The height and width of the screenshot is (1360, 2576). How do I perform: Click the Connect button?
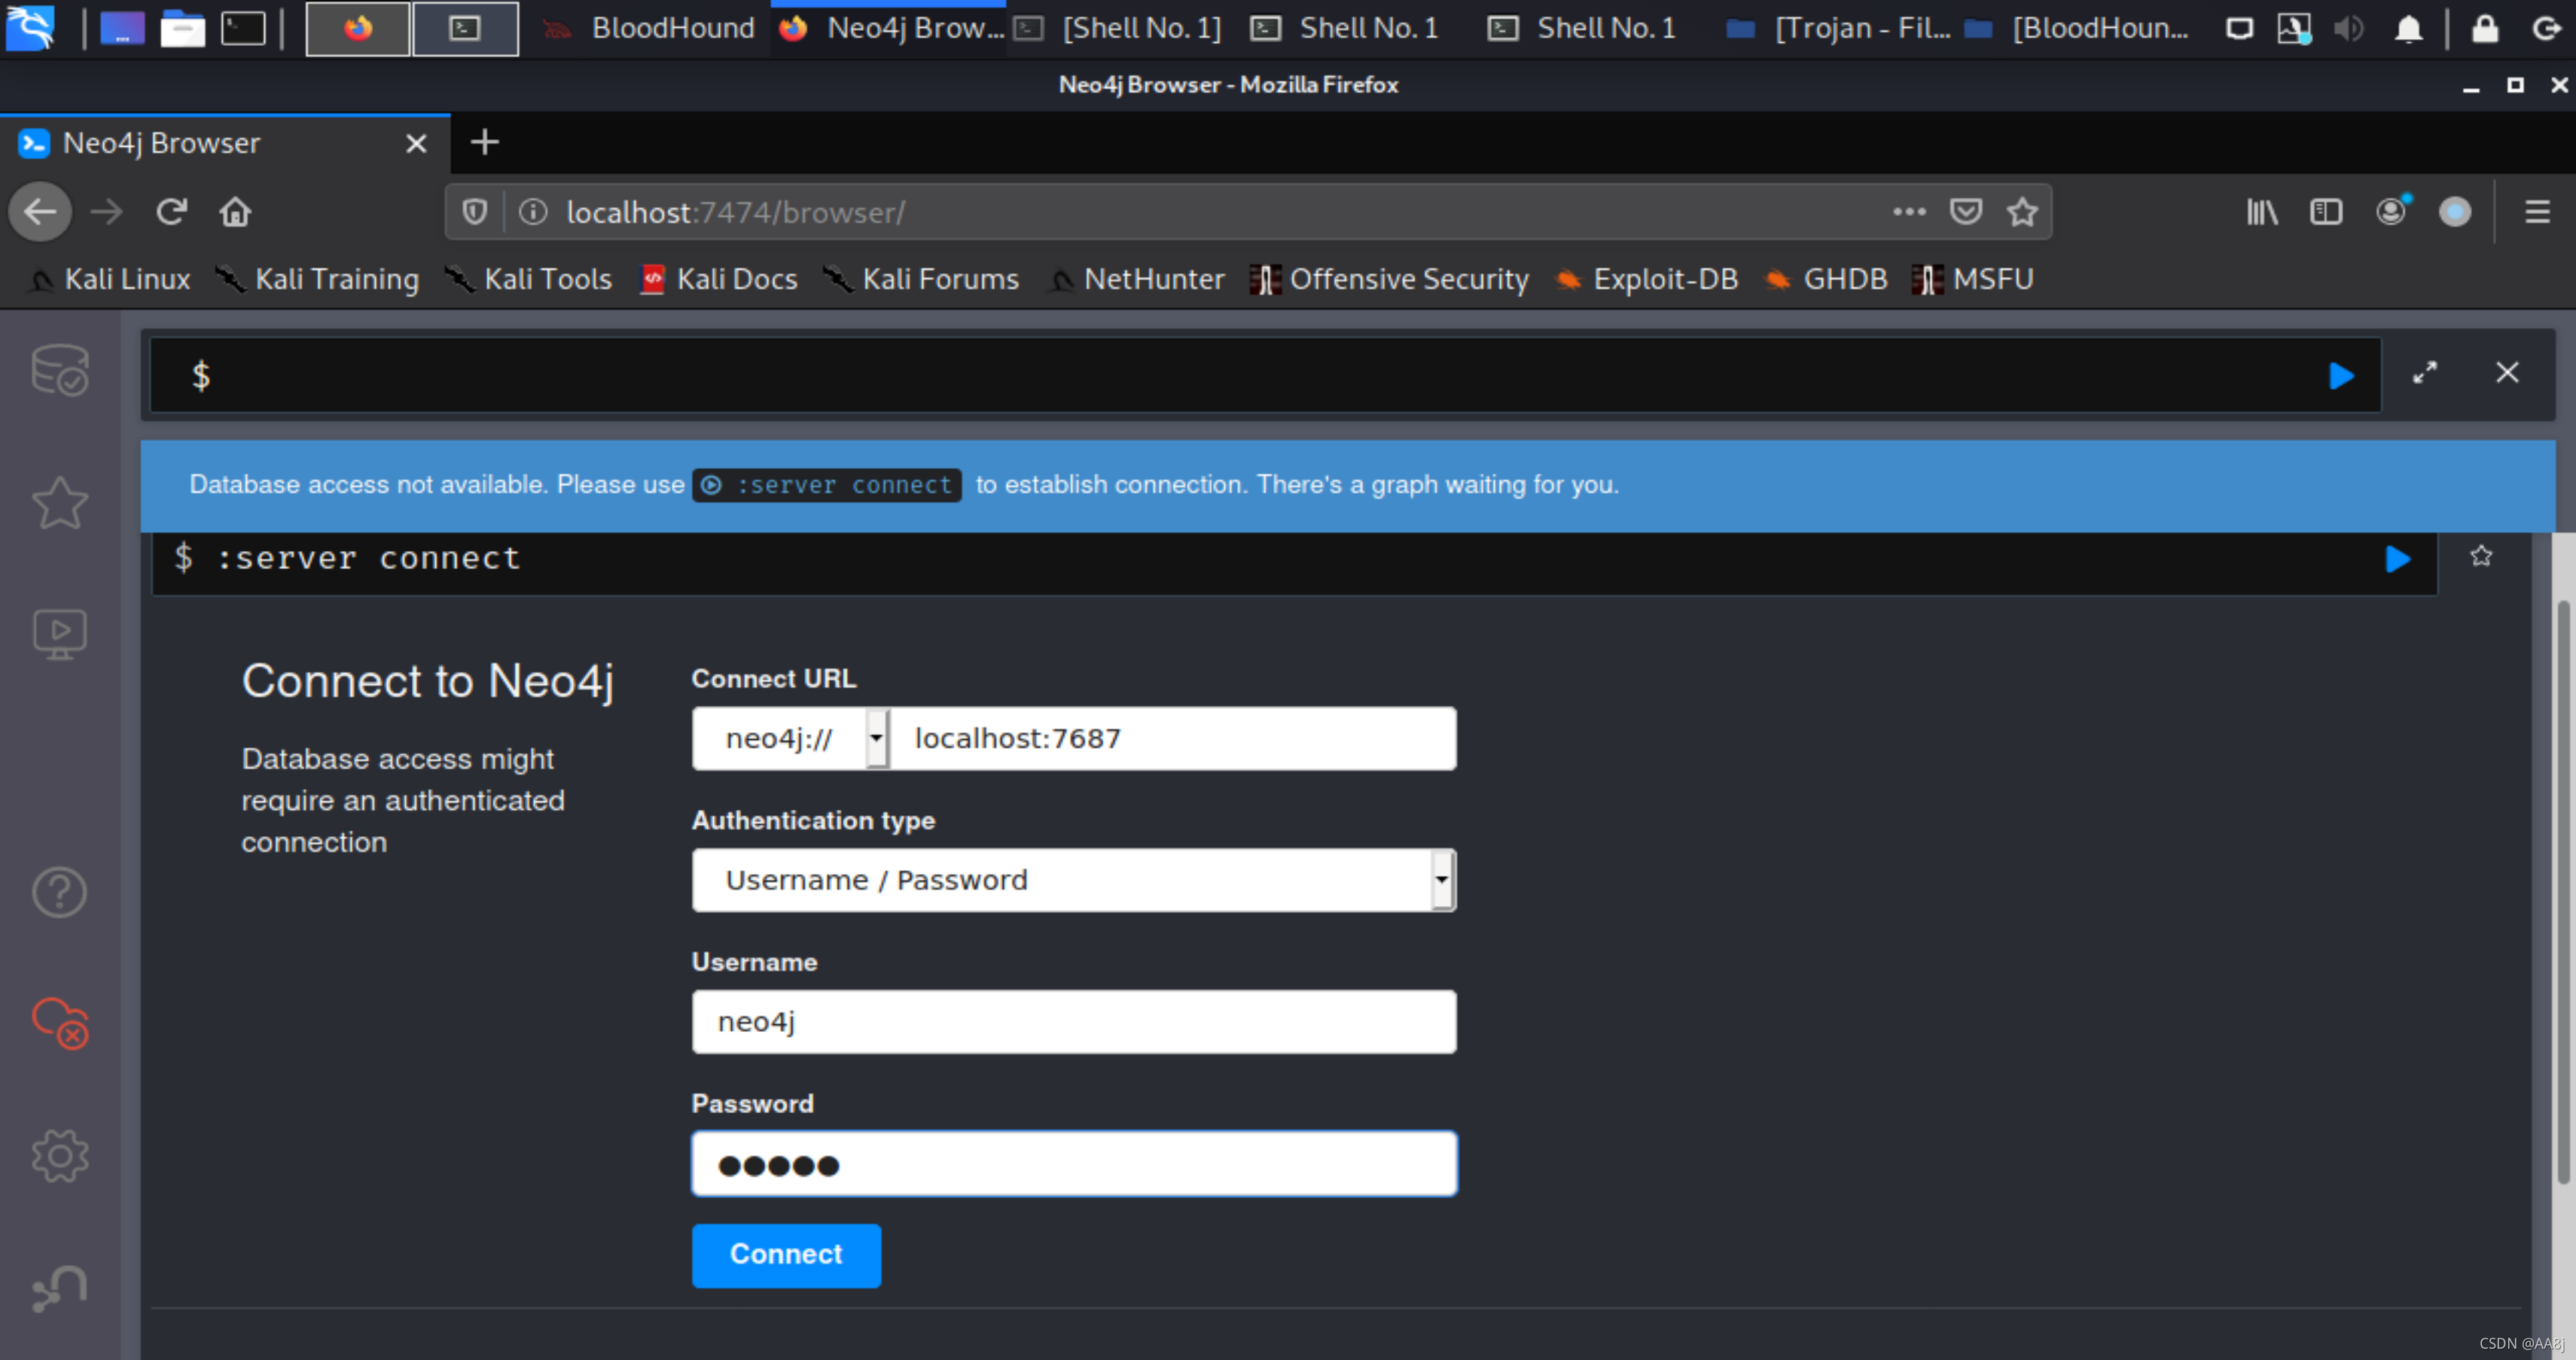pos(786,1255)
